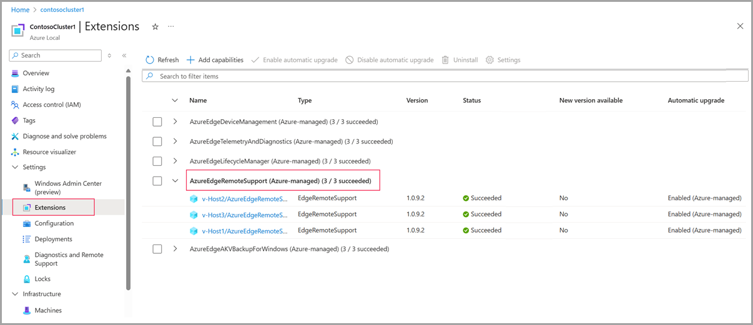The image size is (753, 325).
Task: Click the Tags icon in sidebar
Action: [15, 120]
